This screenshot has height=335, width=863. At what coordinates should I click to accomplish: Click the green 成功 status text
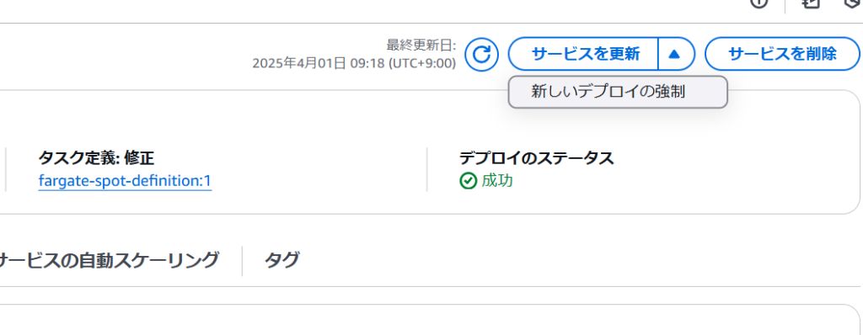[497, 180]
